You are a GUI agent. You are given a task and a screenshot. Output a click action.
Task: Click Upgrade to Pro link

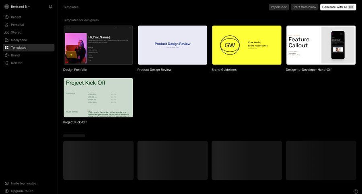click(x=22, y=191)
